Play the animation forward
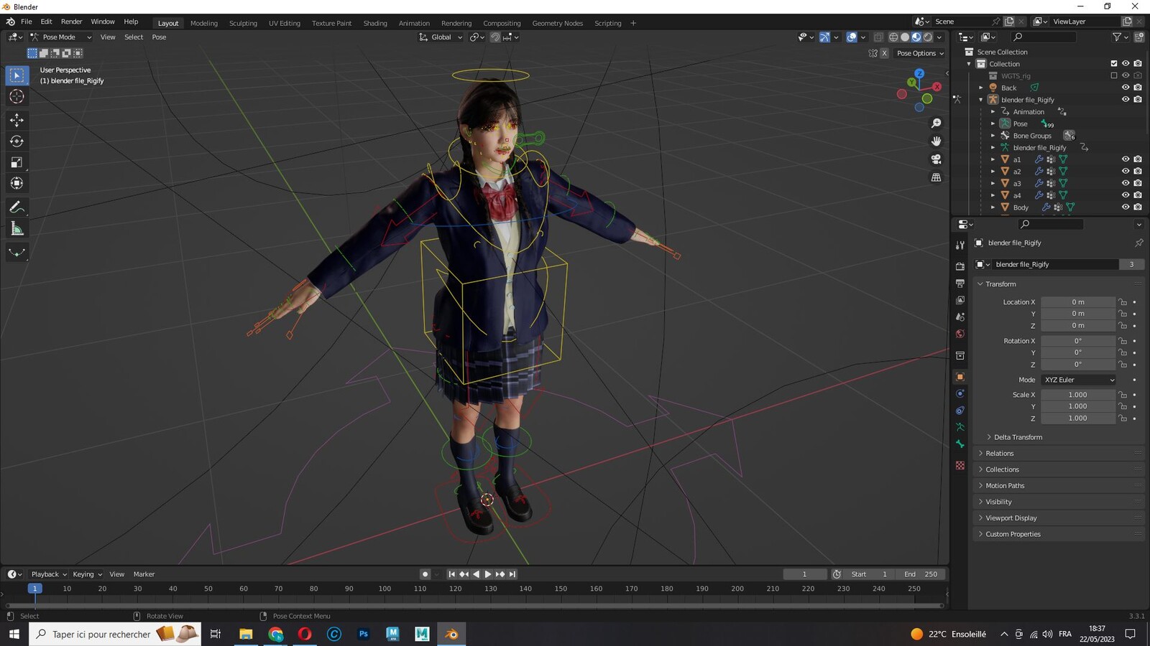 click(x=488, y=574)
